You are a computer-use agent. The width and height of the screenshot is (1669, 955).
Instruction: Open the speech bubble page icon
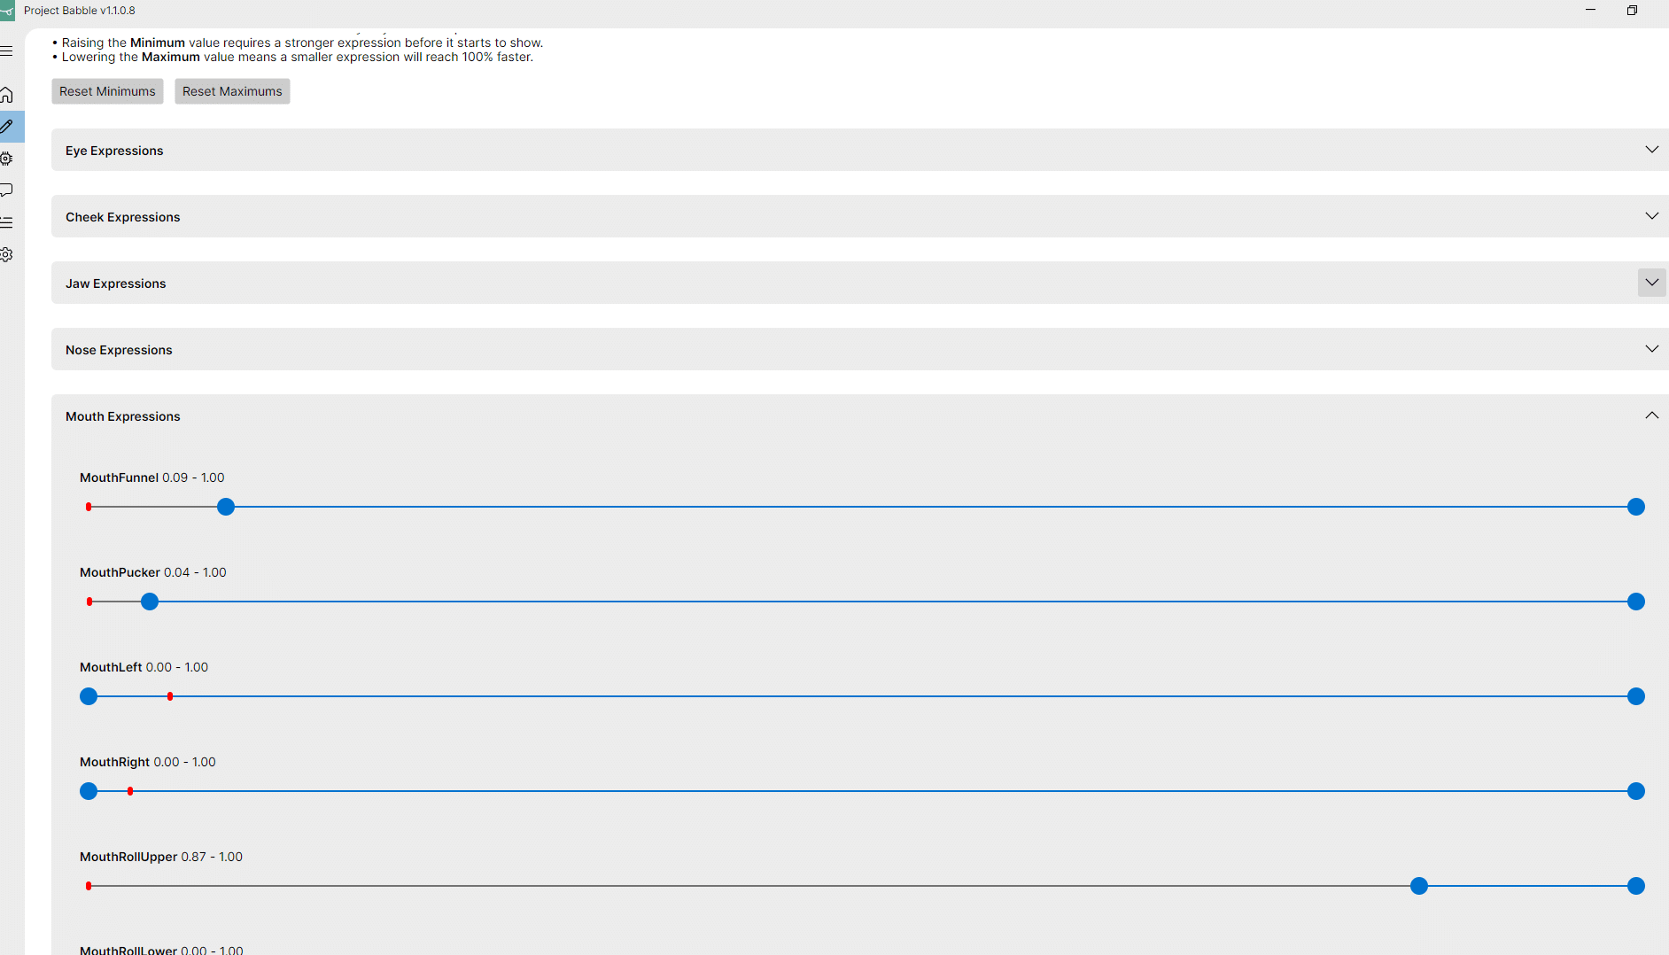(6, 190)
